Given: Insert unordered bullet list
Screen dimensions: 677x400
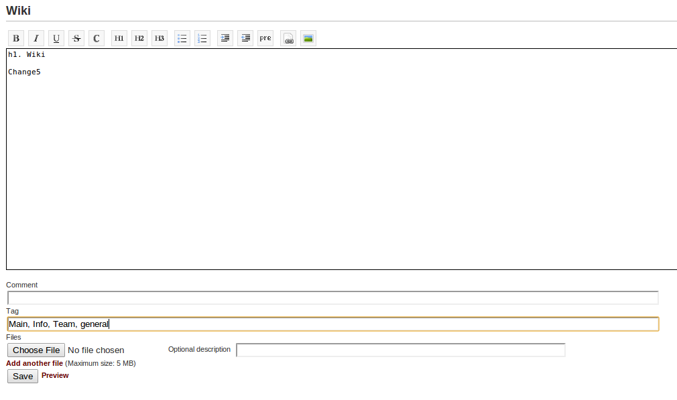Looking at the screenshot, I should [x=182, y=38].
